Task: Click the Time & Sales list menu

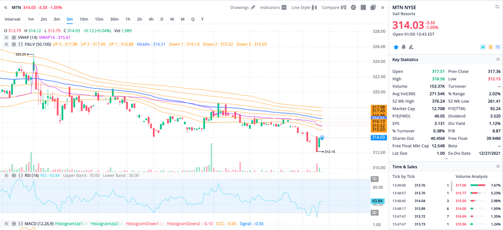Action: (x=497, y=168)
